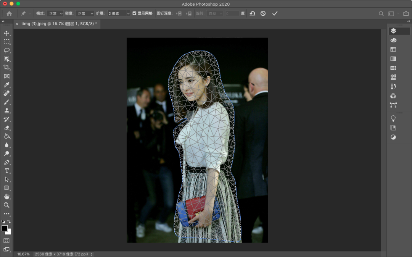Select the Hand tool
Screen dimensions: 412x257
click(6, 197)
